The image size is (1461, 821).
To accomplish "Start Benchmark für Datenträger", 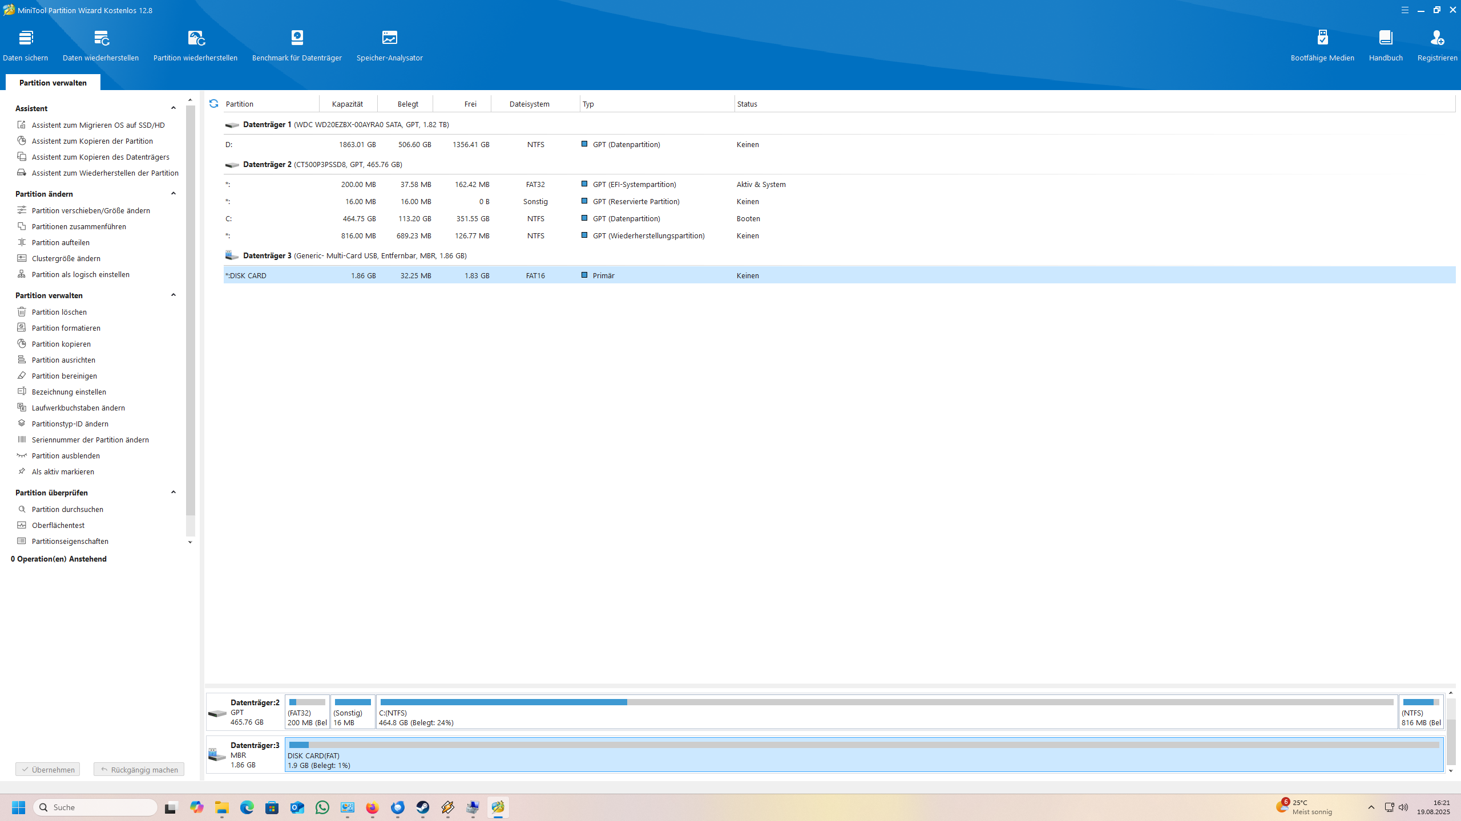I will (x=297, y=38).
